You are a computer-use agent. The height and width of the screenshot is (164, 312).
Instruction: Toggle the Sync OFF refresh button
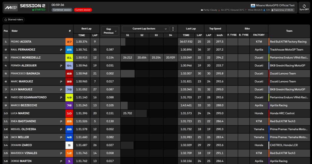point(304,8)
